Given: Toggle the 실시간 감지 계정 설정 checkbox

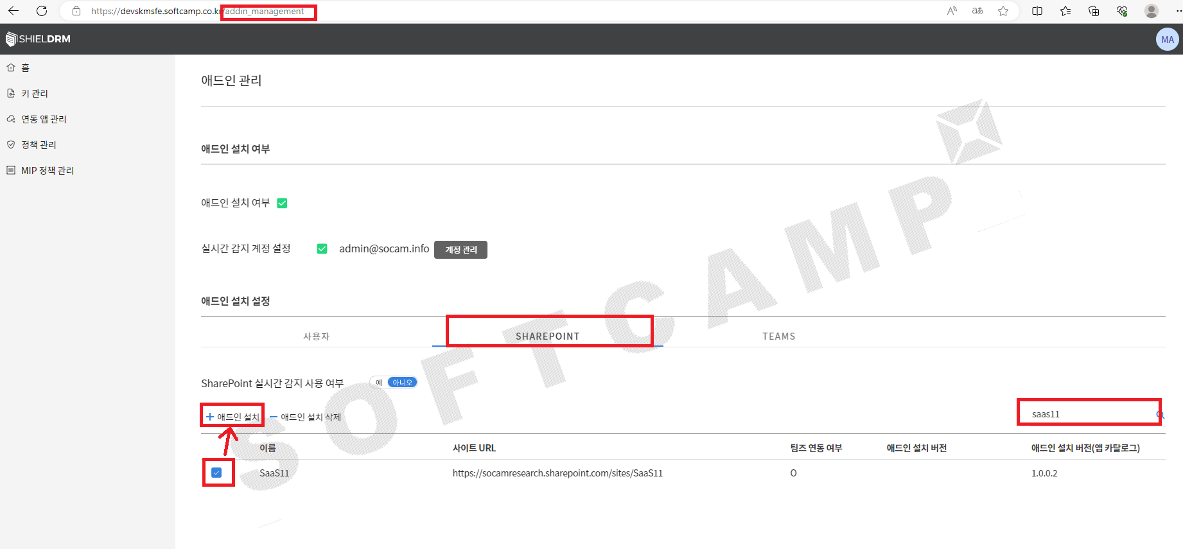Looking at the screenshot, I should 322,248.
